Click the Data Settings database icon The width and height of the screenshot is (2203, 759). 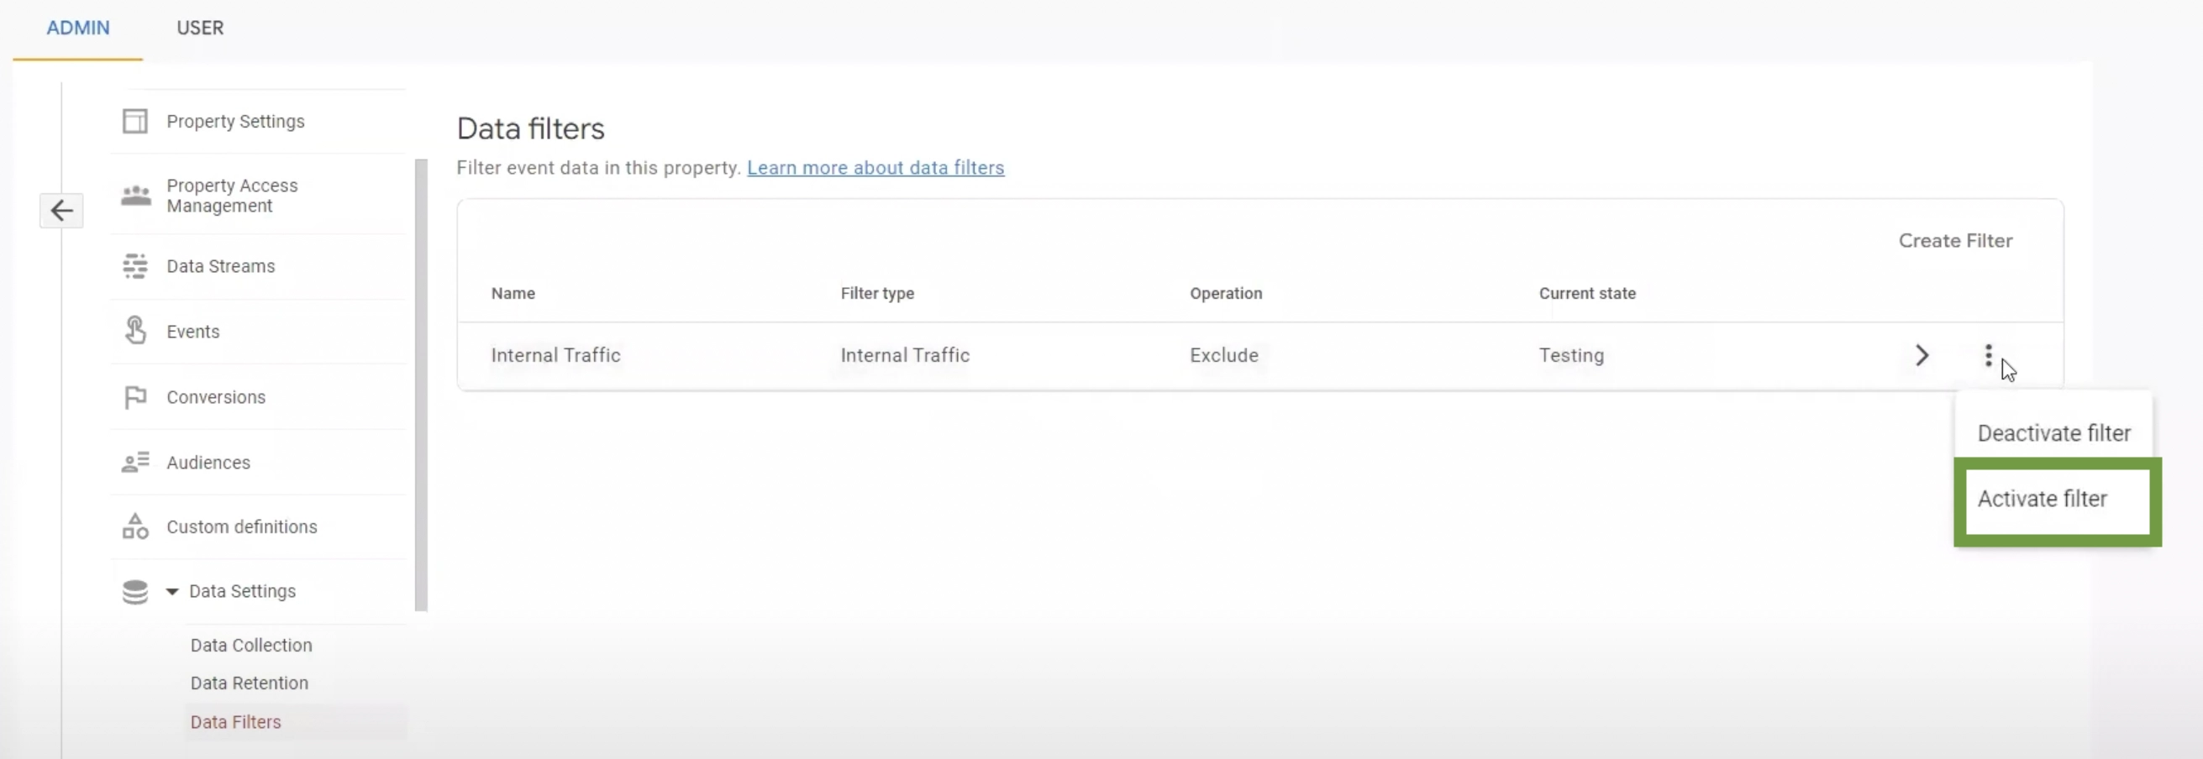(x=135, y=591)
